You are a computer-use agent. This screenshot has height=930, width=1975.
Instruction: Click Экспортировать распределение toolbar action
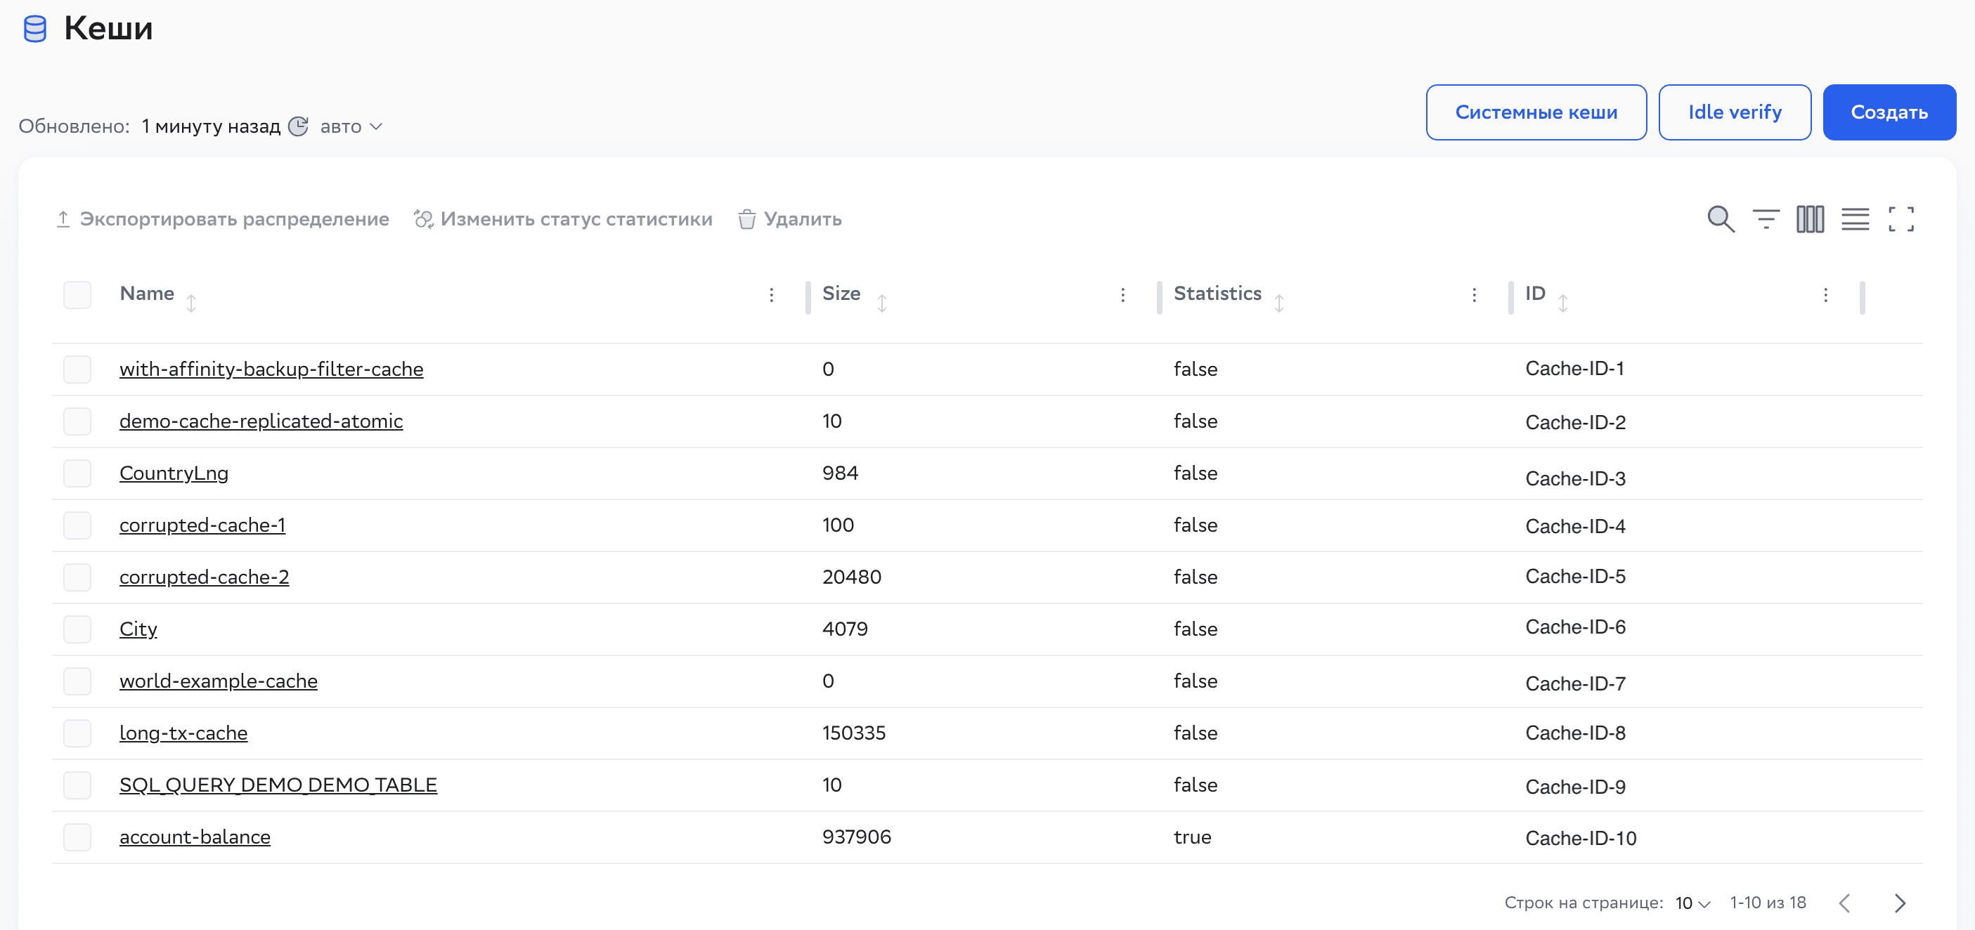222,220
